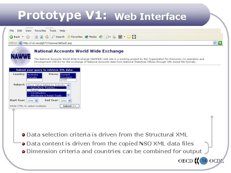This screenshot has width=231, height=173.
Task: Click the Edit with Word icon
Action: click(x=120, y=37)
